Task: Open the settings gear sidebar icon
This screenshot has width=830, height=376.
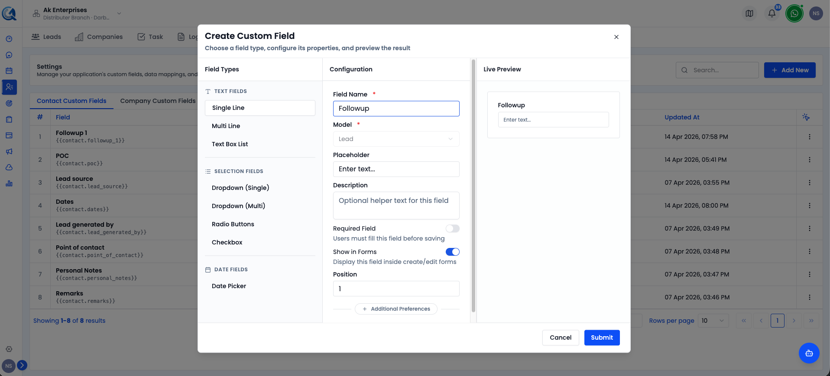Action: tap(9, 349)
